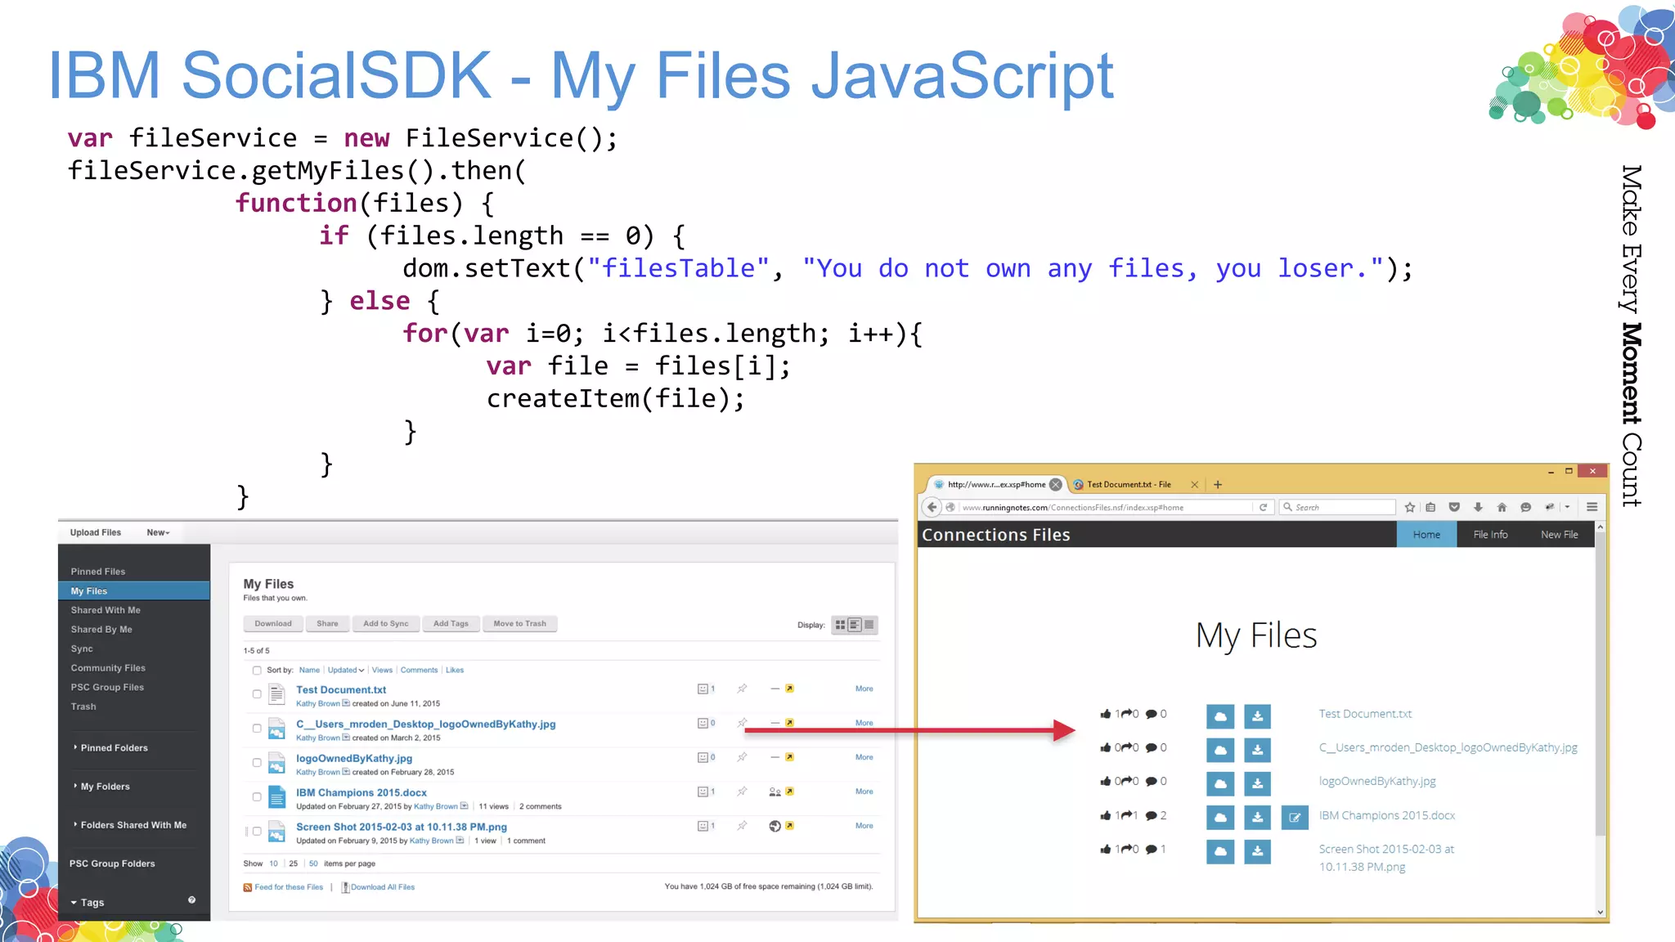Click the download icon for logoOwnedByKathy.jpg in the browser

click(1257, 783)
